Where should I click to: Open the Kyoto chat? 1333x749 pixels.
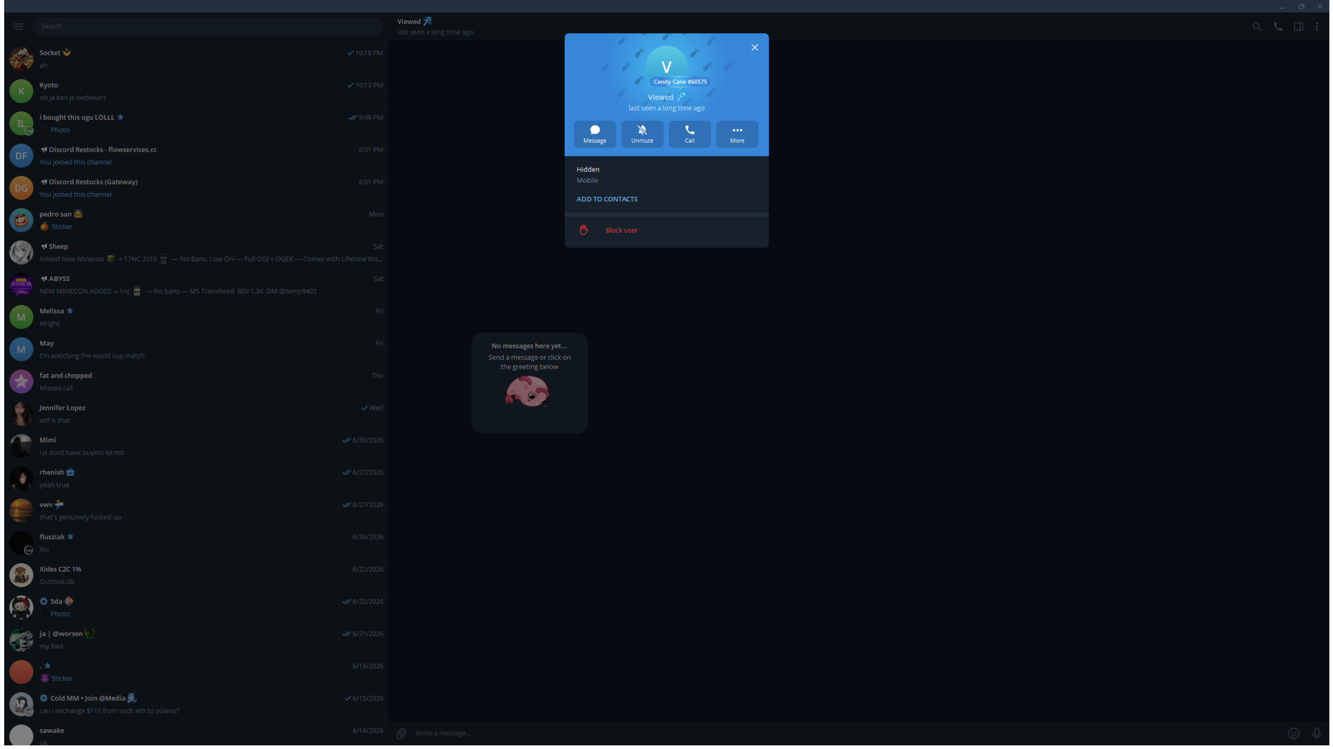(x=196, y=91)
